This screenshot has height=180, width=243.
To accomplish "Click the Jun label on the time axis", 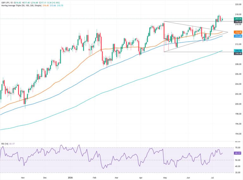I will coord(188,178).
